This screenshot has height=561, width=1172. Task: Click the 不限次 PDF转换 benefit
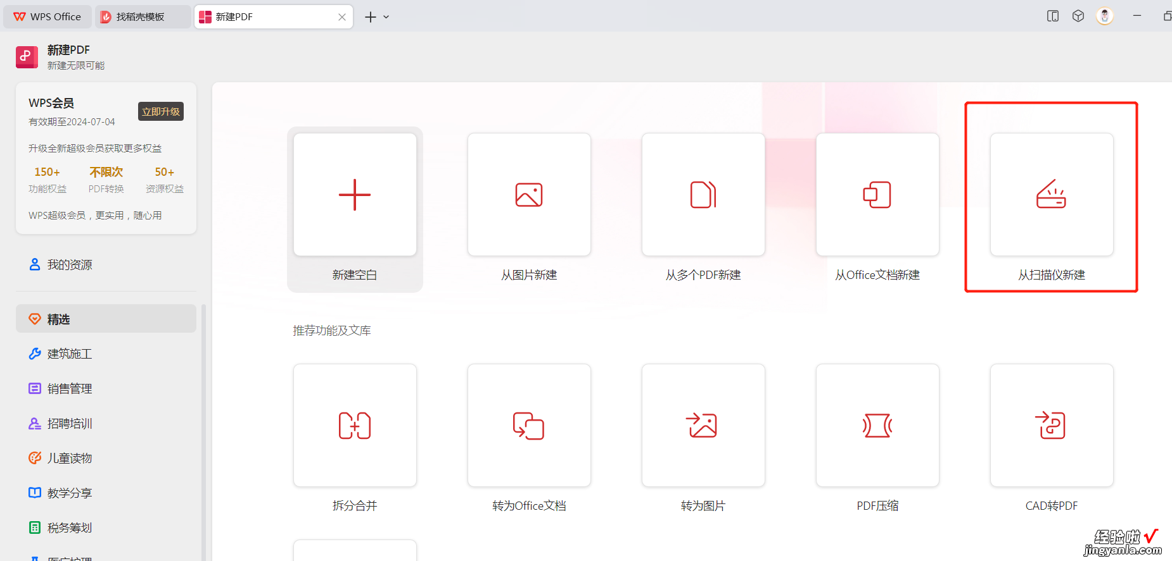pos(106,180)
